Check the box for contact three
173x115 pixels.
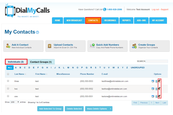[8, 81]
